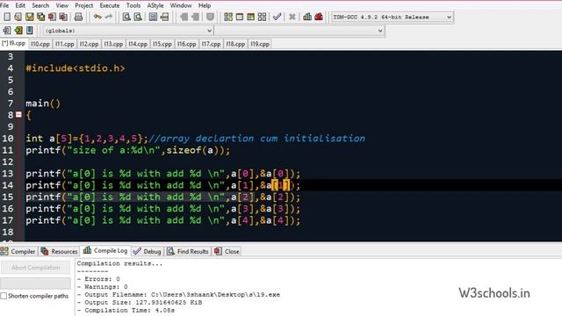
Task: Open the Execute menu
Action: [x=110, y=5]
